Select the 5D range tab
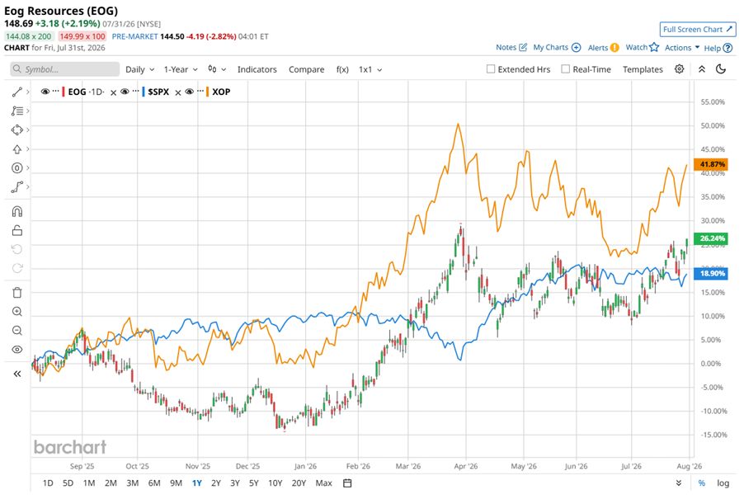 pyautogui.click(x=68, y=483)
